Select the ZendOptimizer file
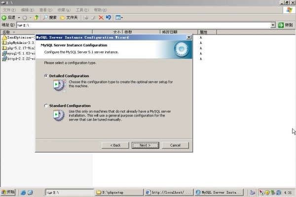This screenshot has height=197, width=296. pyautogui.click(x=19, y=38)
